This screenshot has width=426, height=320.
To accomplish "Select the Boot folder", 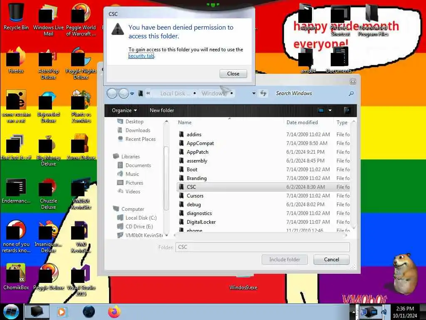I will (x=263, y=169).
